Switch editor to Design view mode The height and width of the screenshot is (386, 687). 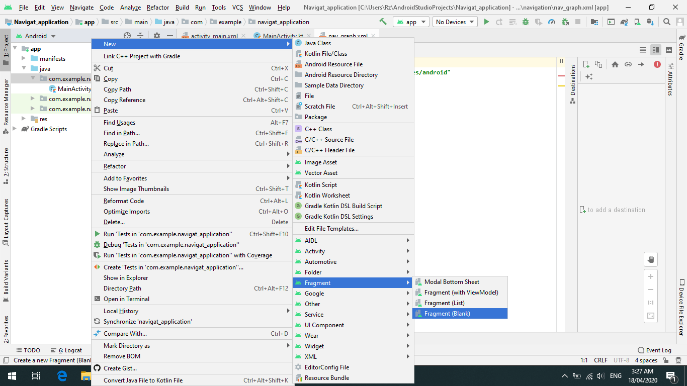(669, 50)
